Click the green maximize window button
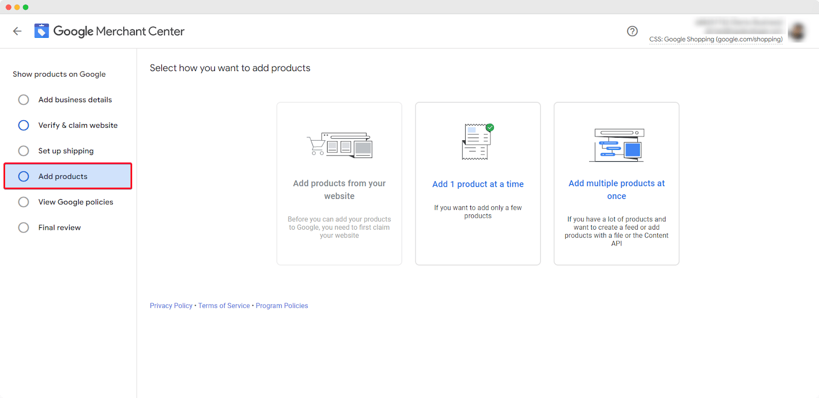 pos(26,7)
